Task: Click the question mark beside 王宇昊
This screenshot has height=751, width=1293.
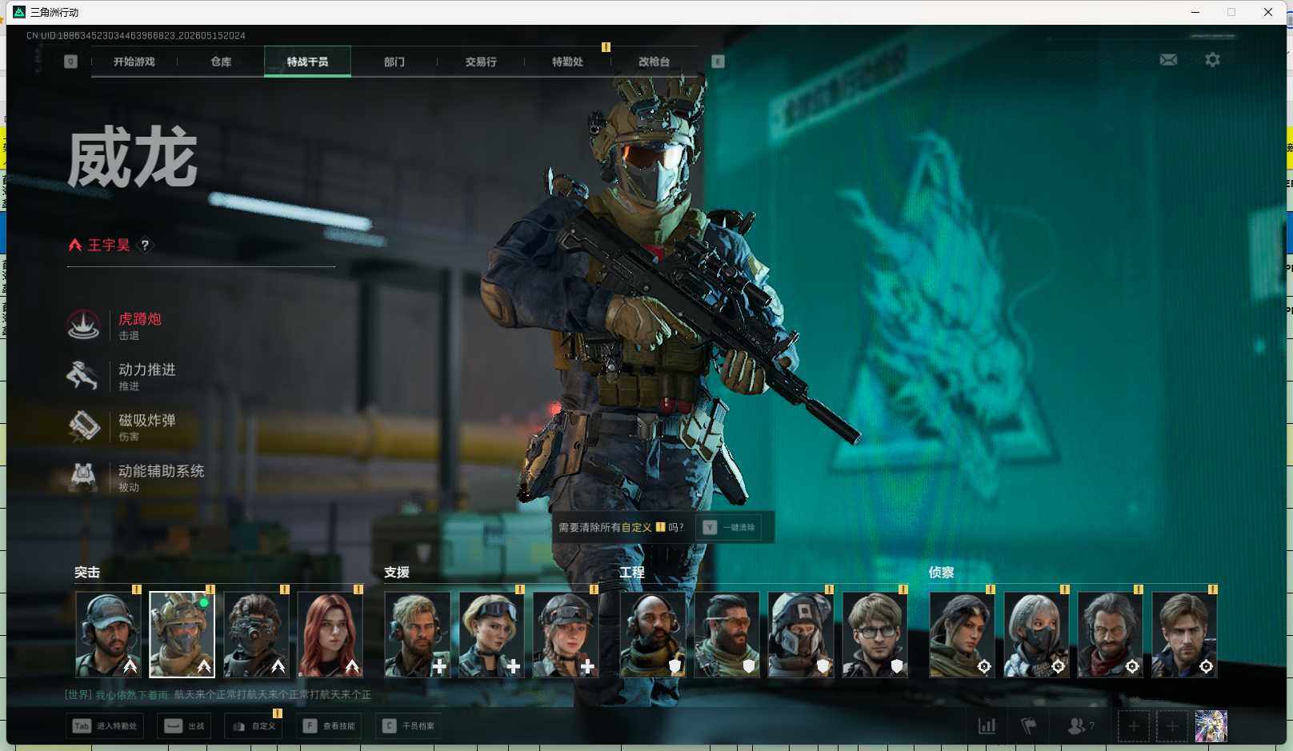Action: (x=145, y=245)
